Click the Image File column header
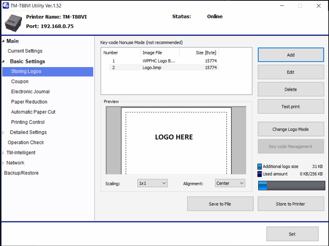329x246 pixels. tap(160, 53)
